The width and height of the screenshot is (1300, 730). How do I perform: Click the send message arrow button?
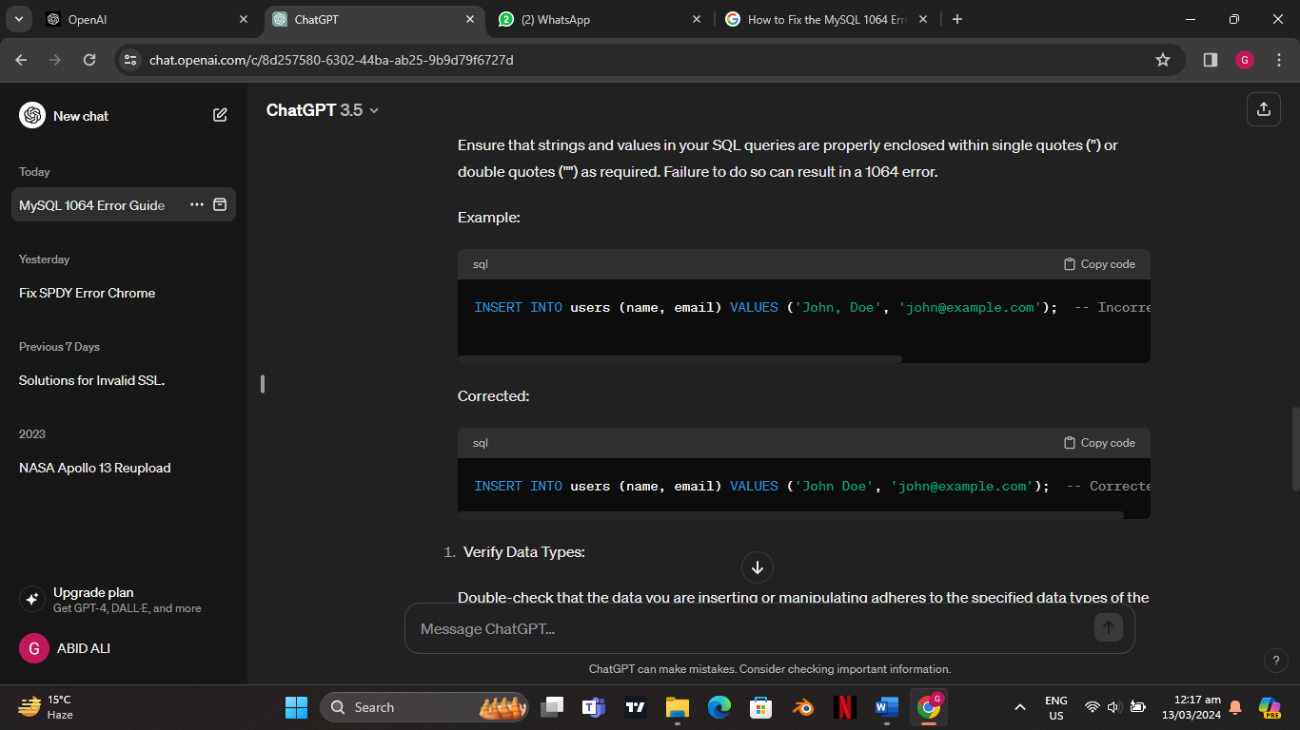tap(1108, 627)
